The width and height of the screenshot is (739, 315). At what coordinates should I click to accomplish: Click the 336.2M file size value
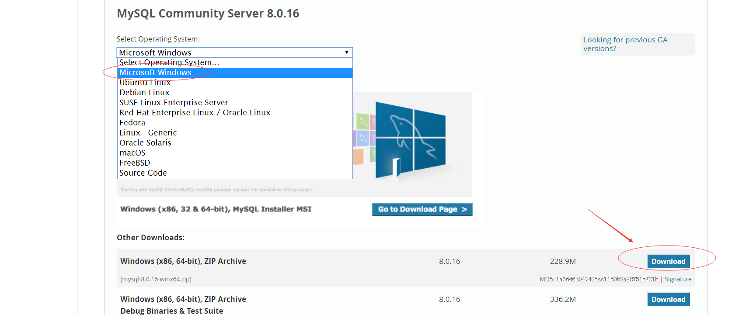(563, 299)
